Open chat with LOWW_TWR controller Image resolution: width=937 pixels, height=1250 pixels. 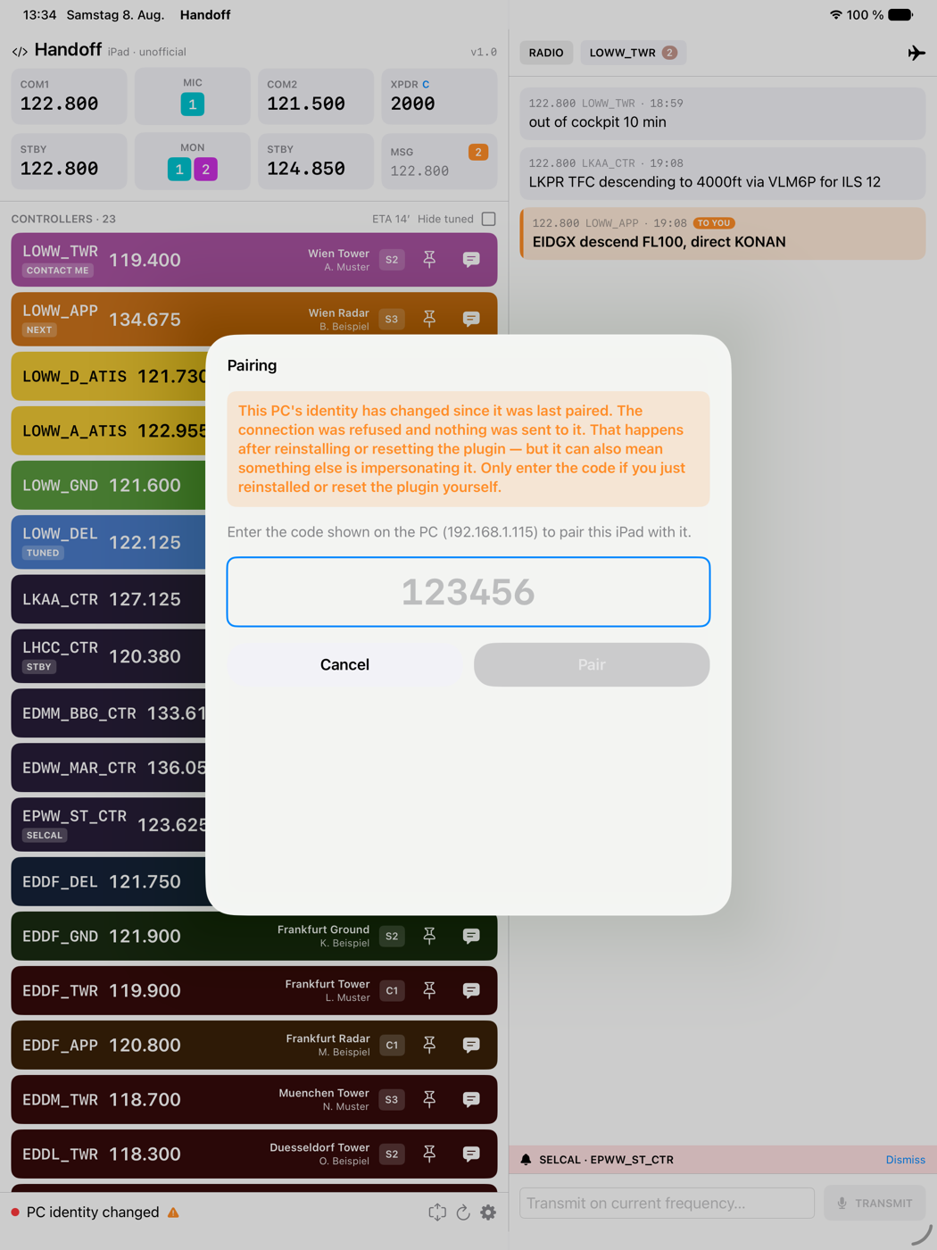(471, 260)
